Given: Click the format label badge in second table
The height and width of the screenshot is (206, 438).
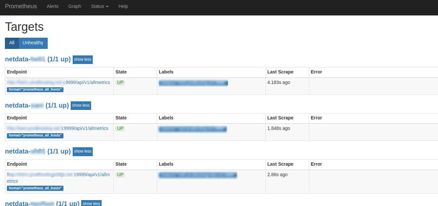Looking at the screenshot, I should point(35,135).
